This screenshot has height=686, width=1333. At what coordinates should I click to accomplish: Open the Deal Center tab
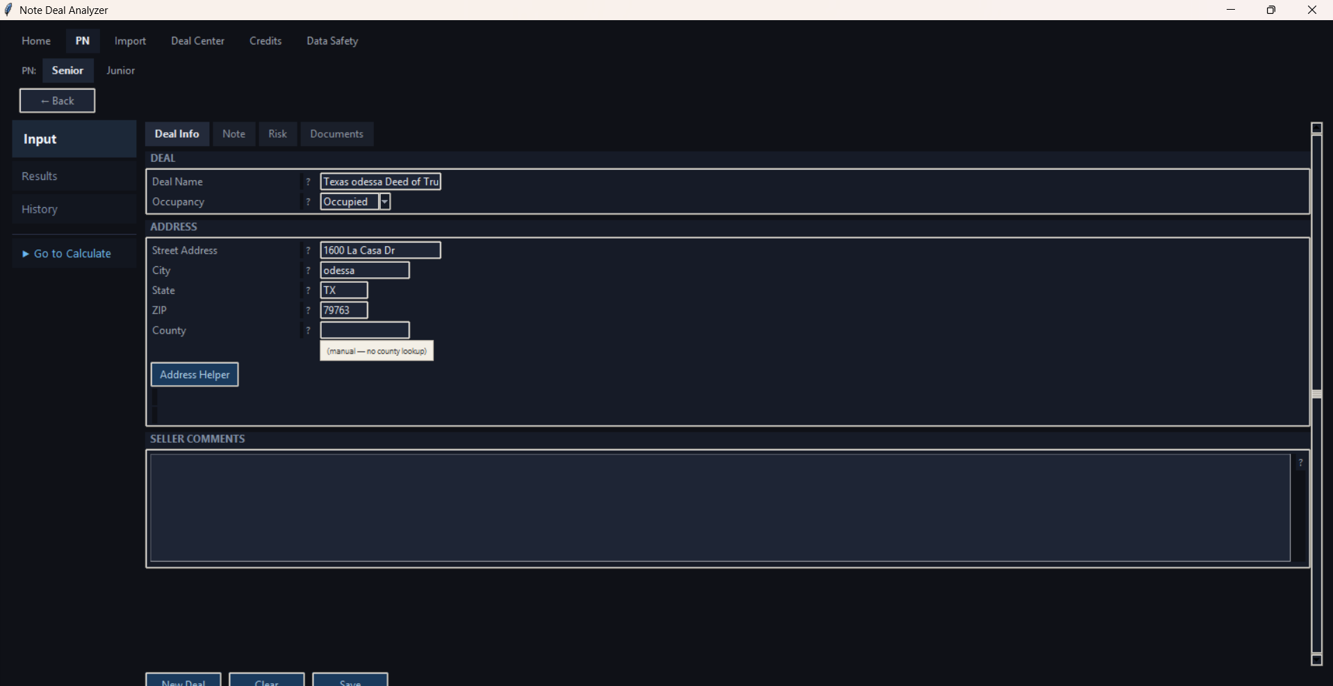pyautogui.click(x=198, y=41)
